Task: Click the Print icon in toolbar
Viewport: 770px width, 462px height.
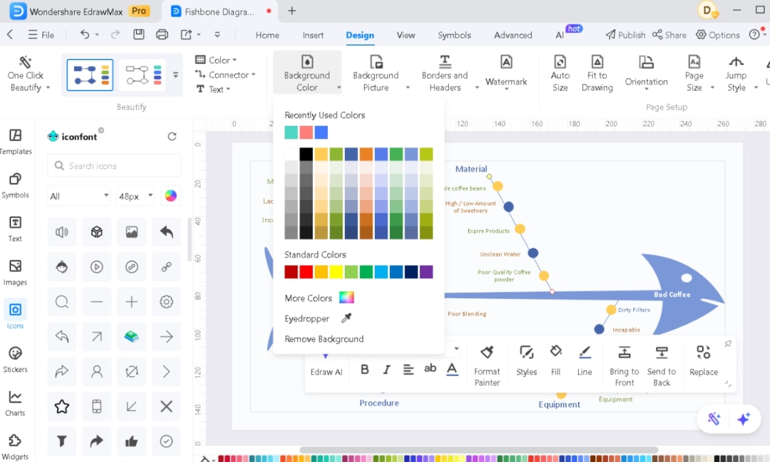Action: point(162,35)
